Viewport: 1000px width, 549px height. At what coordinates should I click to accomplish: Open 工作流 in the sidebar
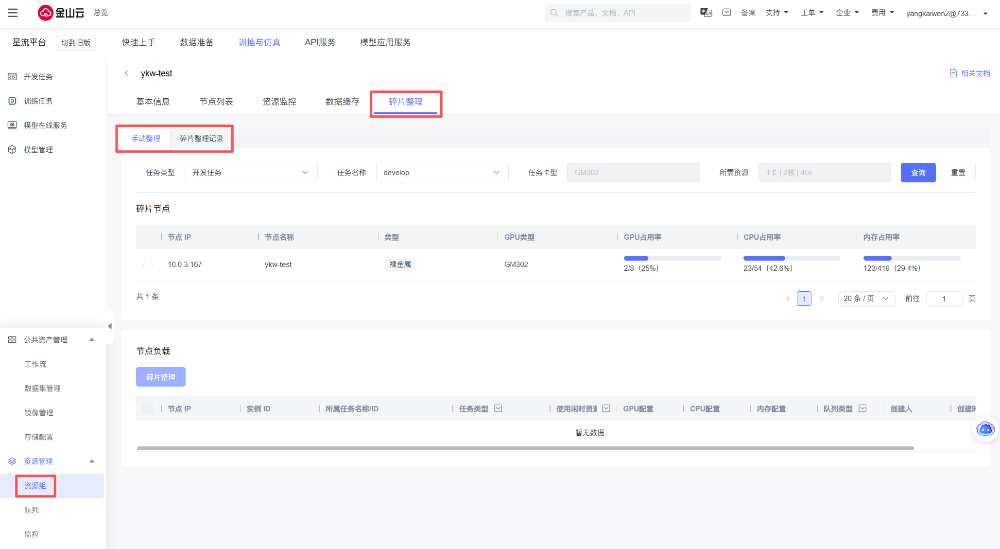pyautogui.click(x=35, y=364)
